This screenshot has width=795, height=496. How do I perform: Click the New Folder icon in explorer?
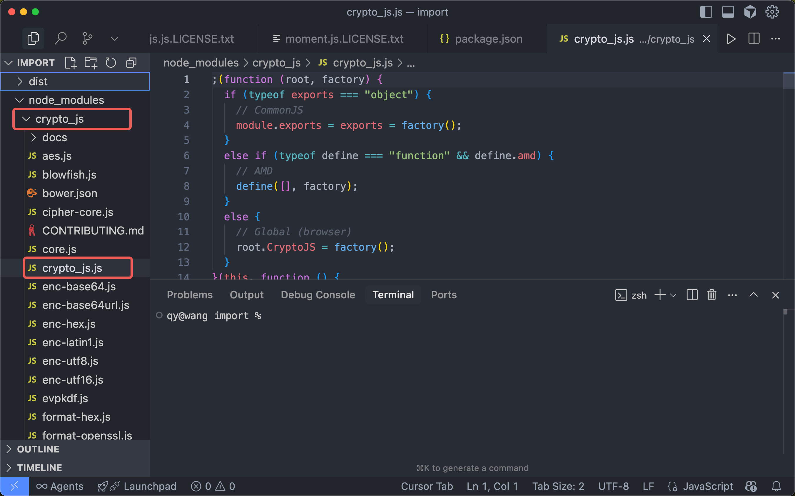point(91,63)
